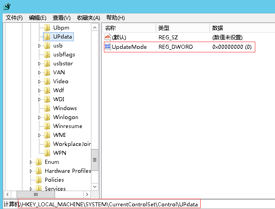
Task: Click the Policies folder icon
Action: pyautogui.click(x=39, y=180)
